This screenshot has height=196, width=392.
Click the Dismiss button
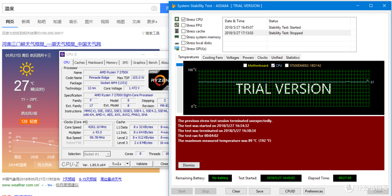tap(189, 165)
